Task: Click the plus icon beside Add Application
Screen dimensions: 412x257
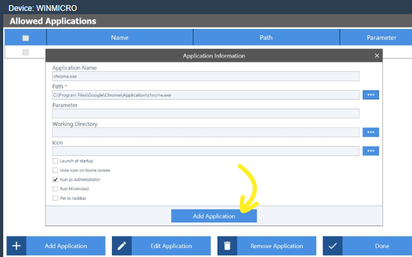Action: point(17,246)
